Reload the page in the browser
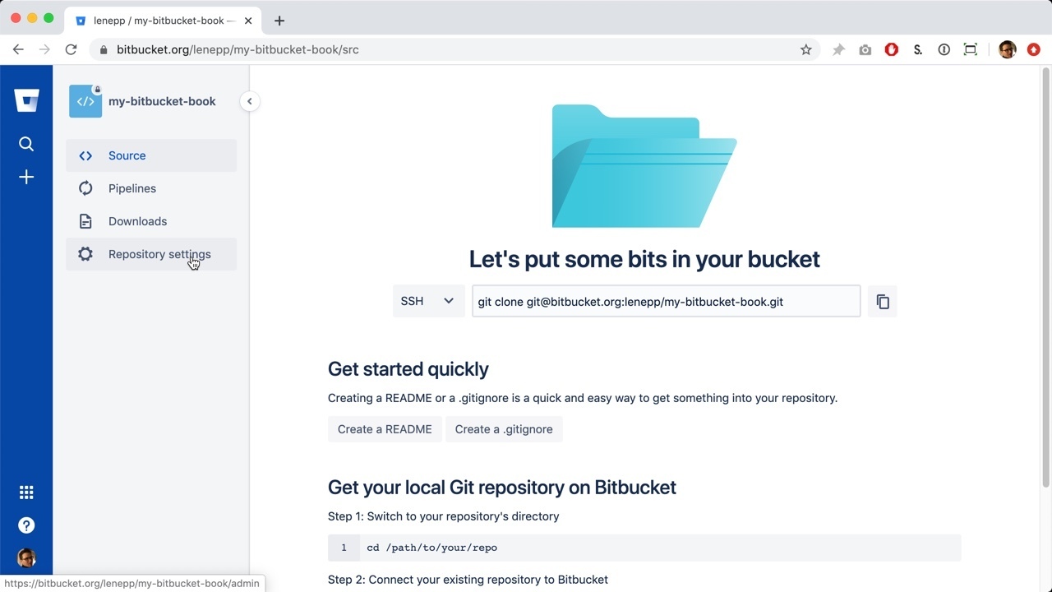1052x592 pixels. tap(71, 49)
